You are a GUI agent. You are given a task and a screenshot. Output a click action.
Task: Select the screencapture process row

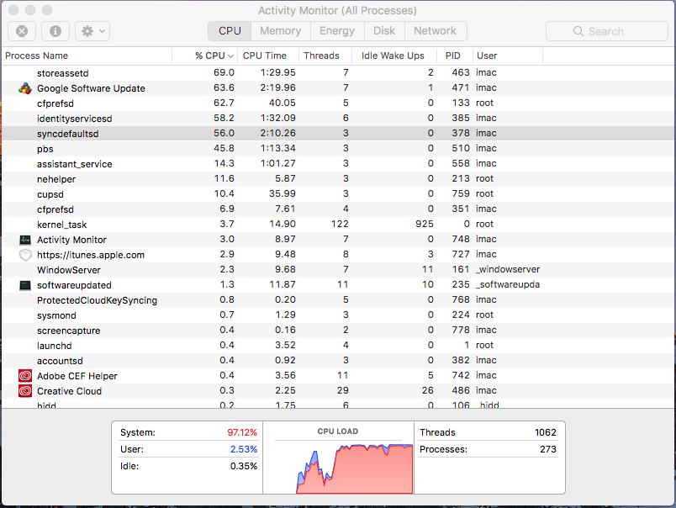[x=339, y=331]
